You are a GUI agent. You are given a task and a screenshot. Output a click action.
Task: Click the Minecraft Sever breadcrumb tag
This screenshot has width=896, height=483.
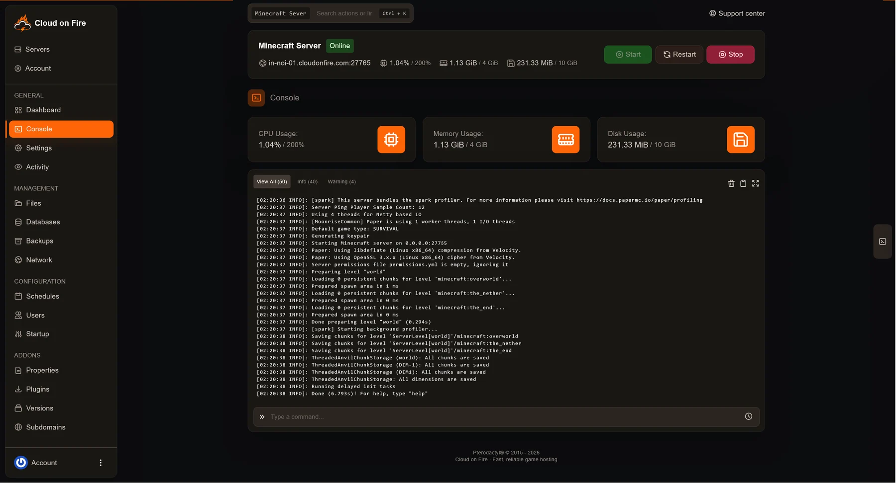(281, 13)
